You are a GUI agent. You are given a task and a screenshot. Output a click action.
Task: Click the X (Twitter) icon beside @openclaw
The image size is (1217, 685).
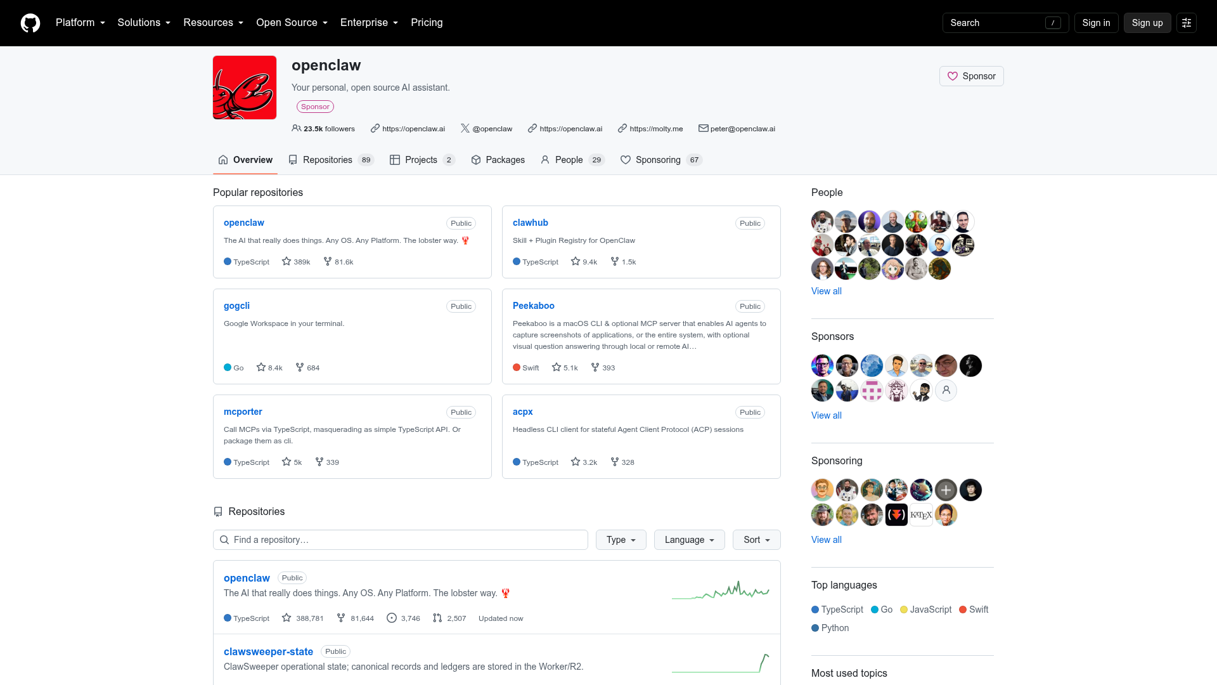465,128
